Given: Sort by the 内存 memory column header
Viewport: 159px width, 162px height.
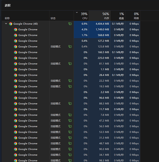Looking at the screenshot, I should (99, 16).
